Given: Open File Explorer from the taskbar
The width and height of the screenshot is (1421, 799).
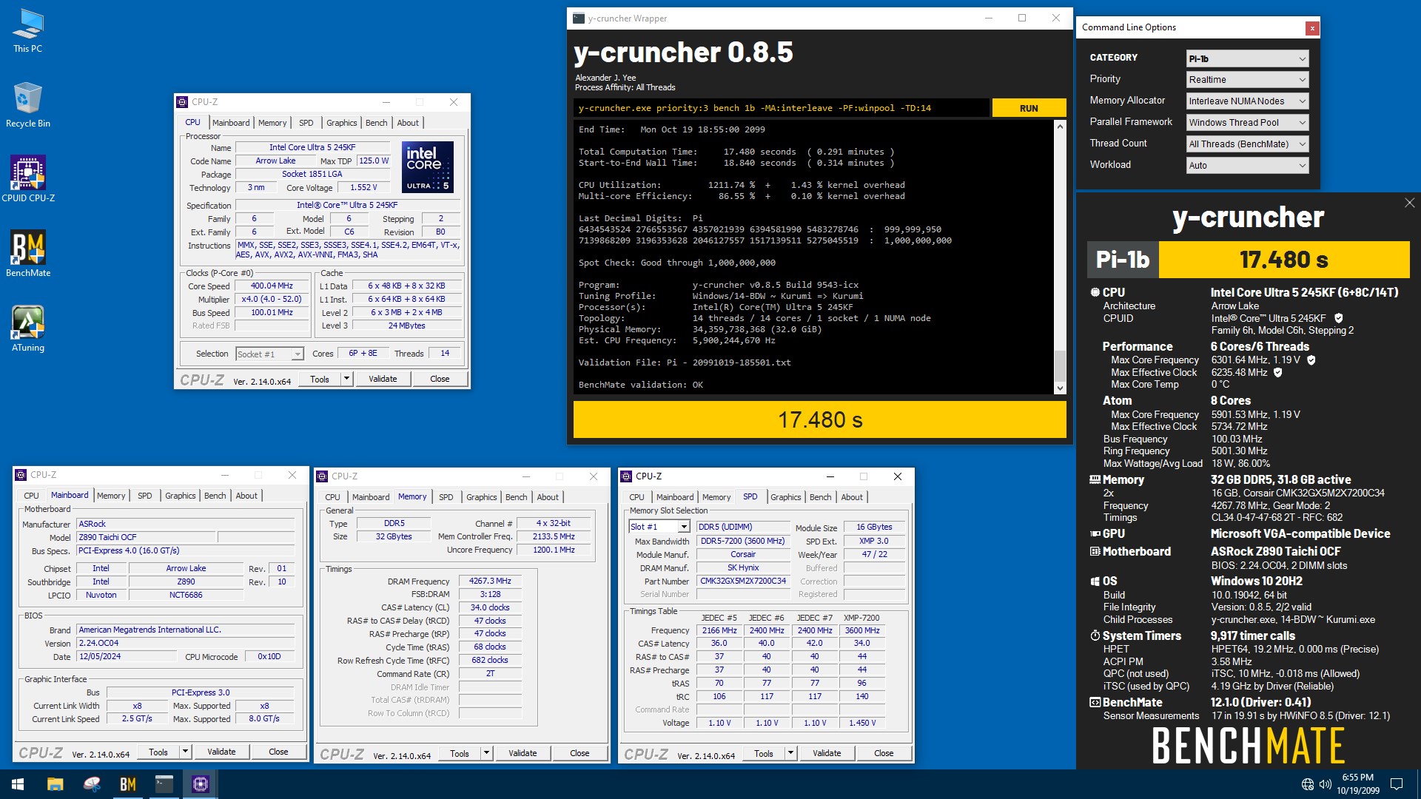Looking at the screenshot, I should tap(55, 784).
